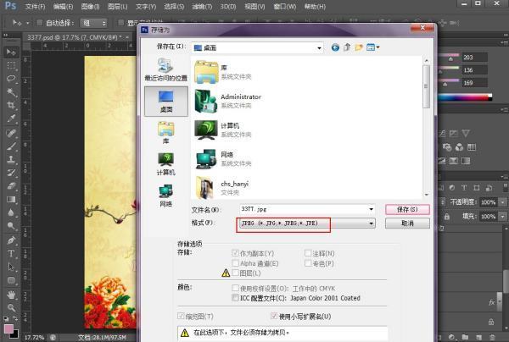Click the type layer filter icon
Image resolution: width=509 pixels, height=342 pixels.
pyautogui.click(x=464, y=188)
